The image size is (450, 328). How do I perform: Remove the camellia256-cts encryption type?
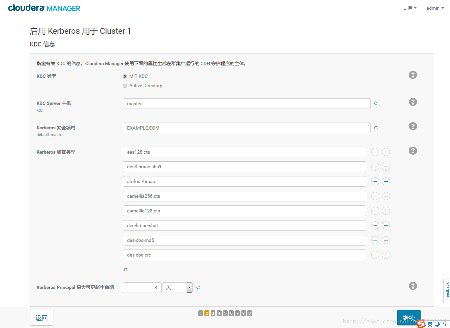click(x=375, y=196)
